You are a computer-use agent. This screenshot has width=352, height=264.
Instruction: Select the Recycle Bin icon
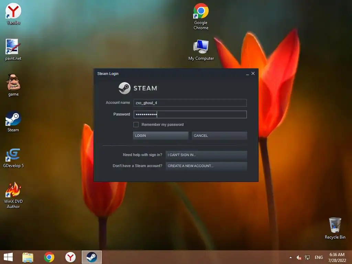[x=335, y=228]
